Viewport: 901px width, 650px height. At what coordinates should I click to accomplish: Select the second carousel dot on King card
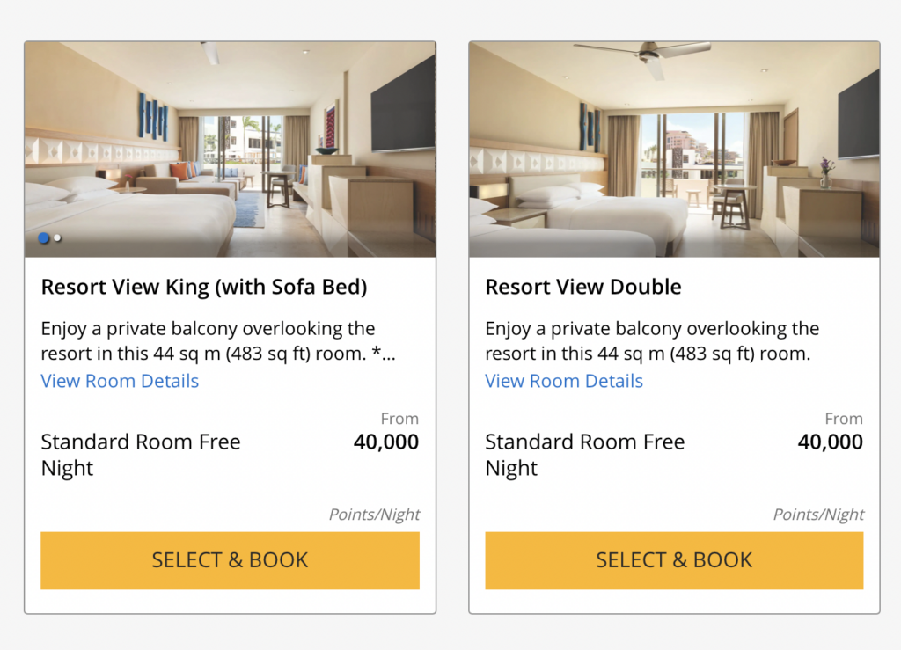point(57,237)
